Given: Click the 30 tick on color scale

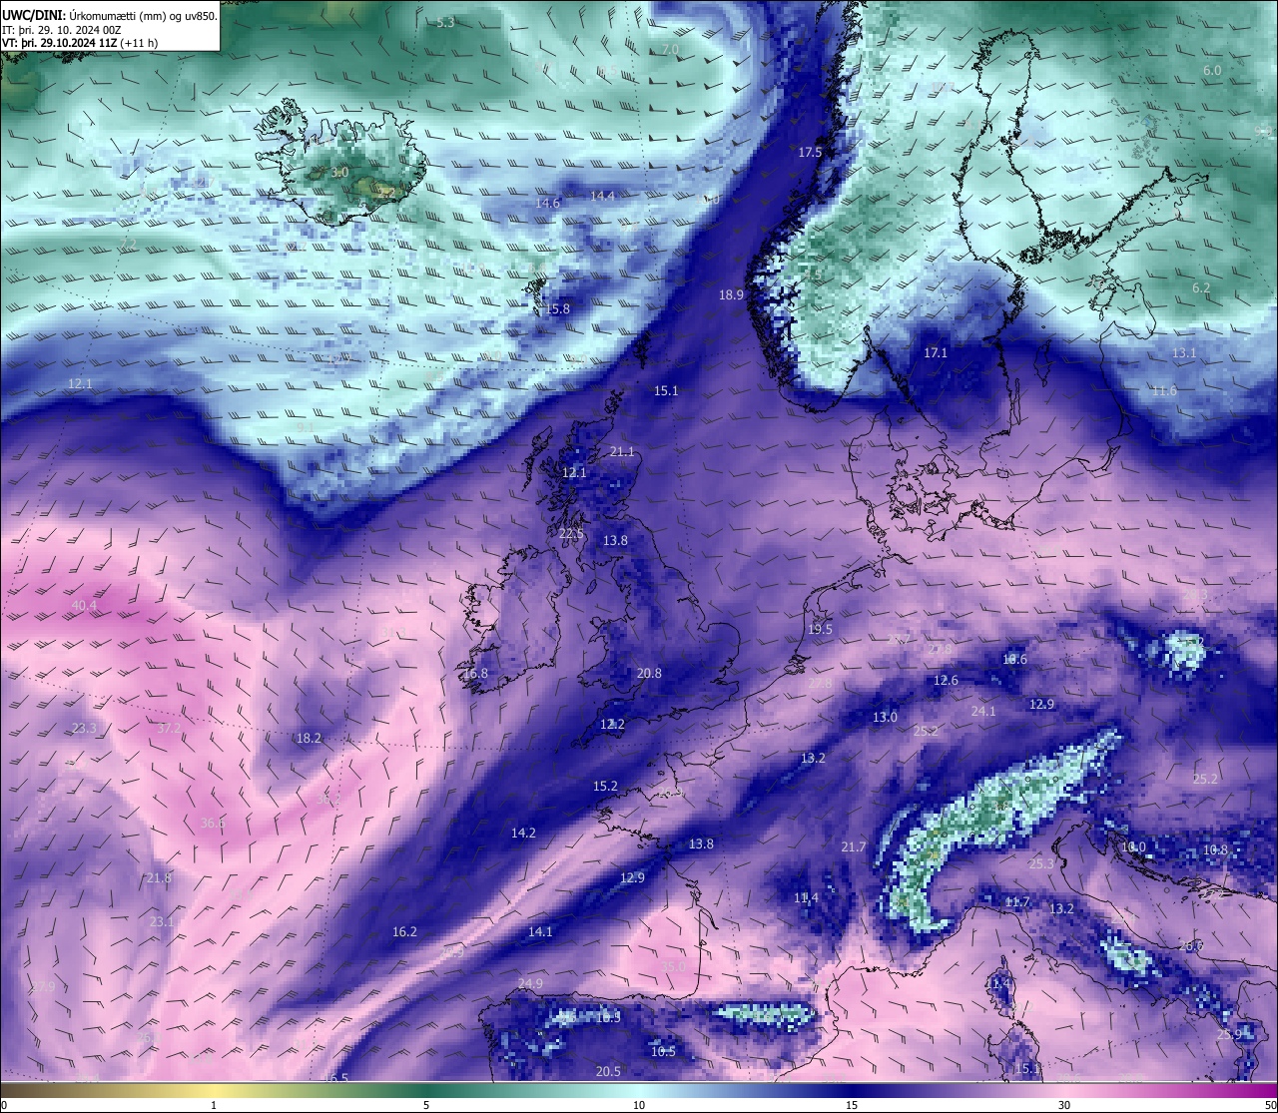Looking at the screenshot, I should 1064,1105.
